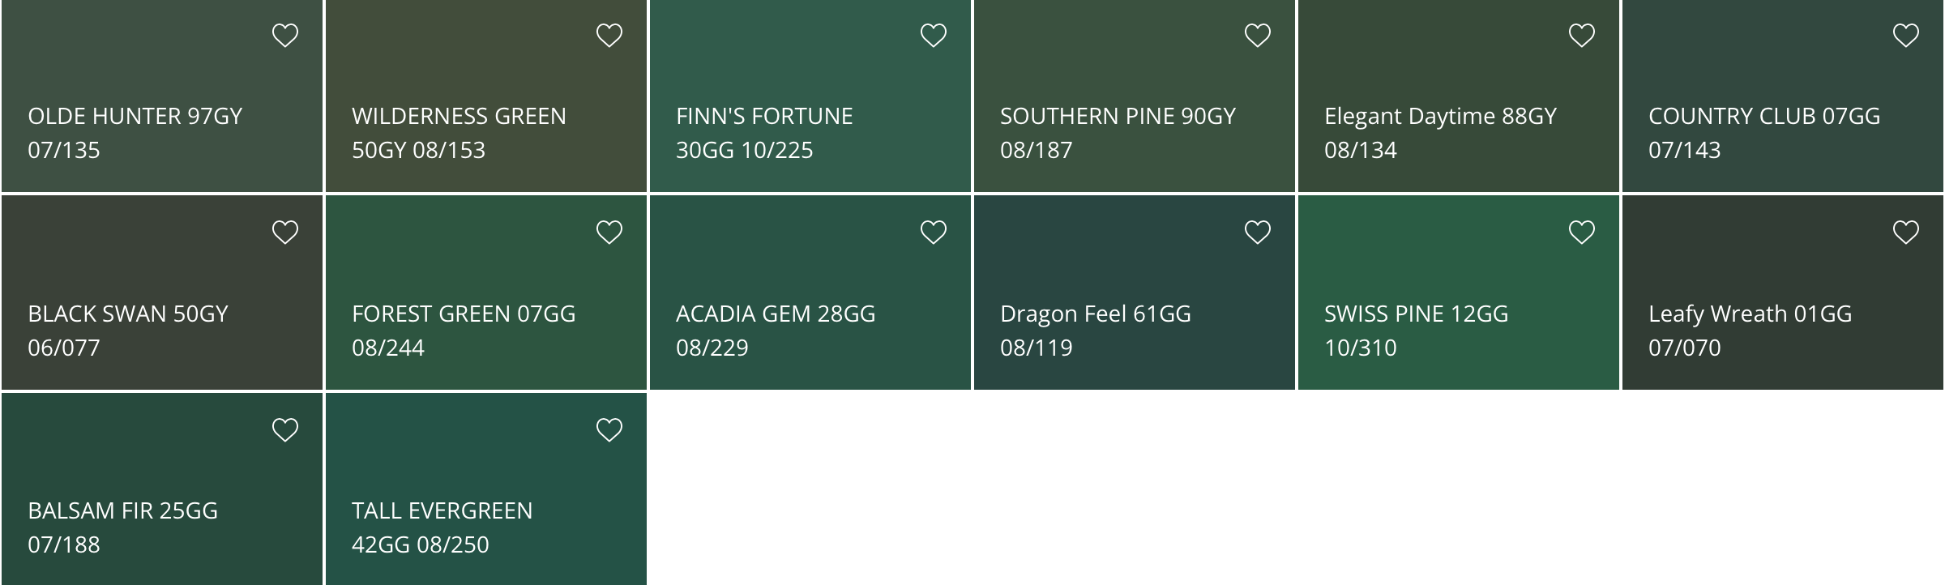Click the heart icon on Elegant Daytime
This screenshot has height=585, width=1945.
(x=1582, y=36)
